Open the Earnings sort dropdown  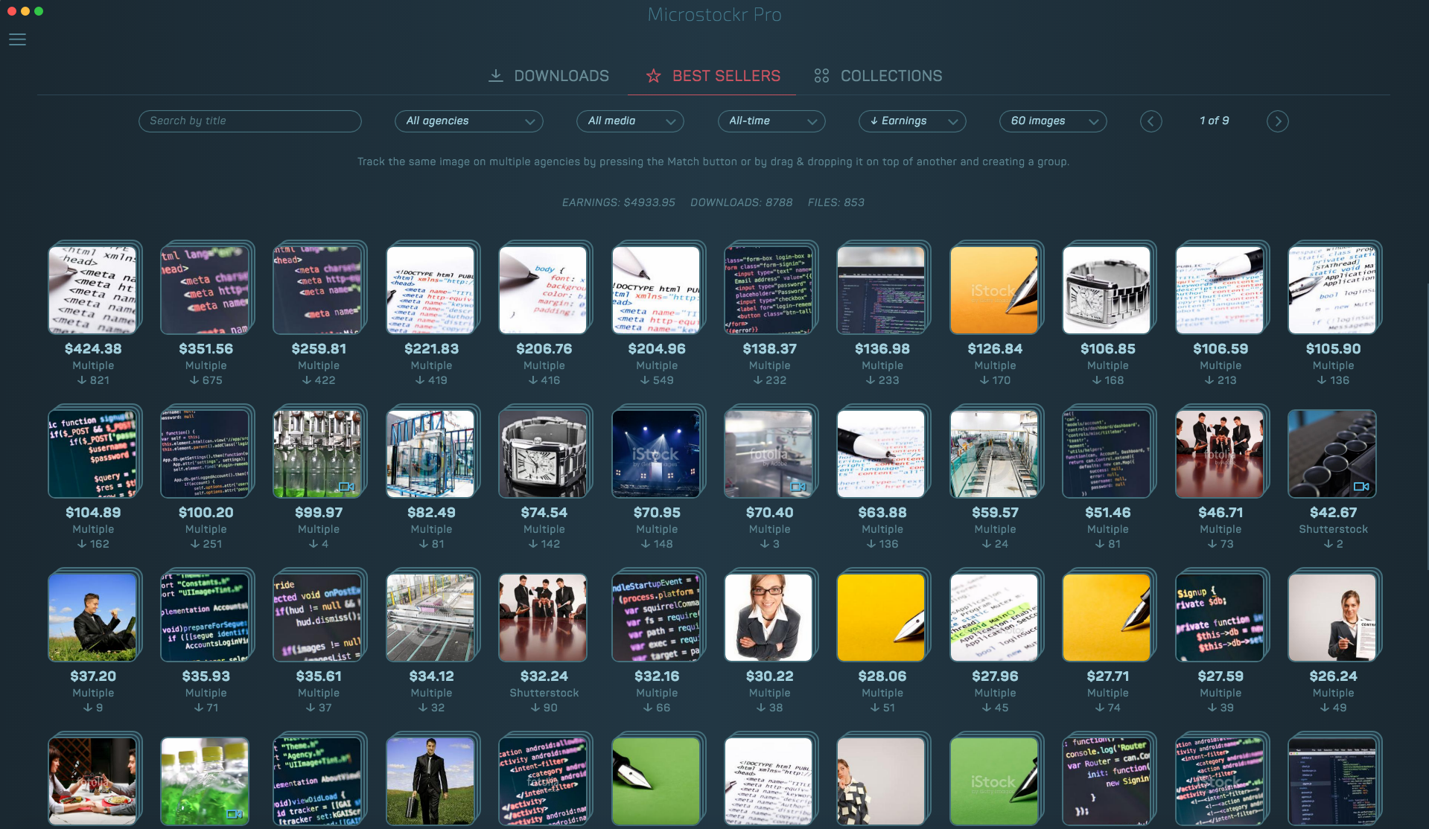point(911,121)
